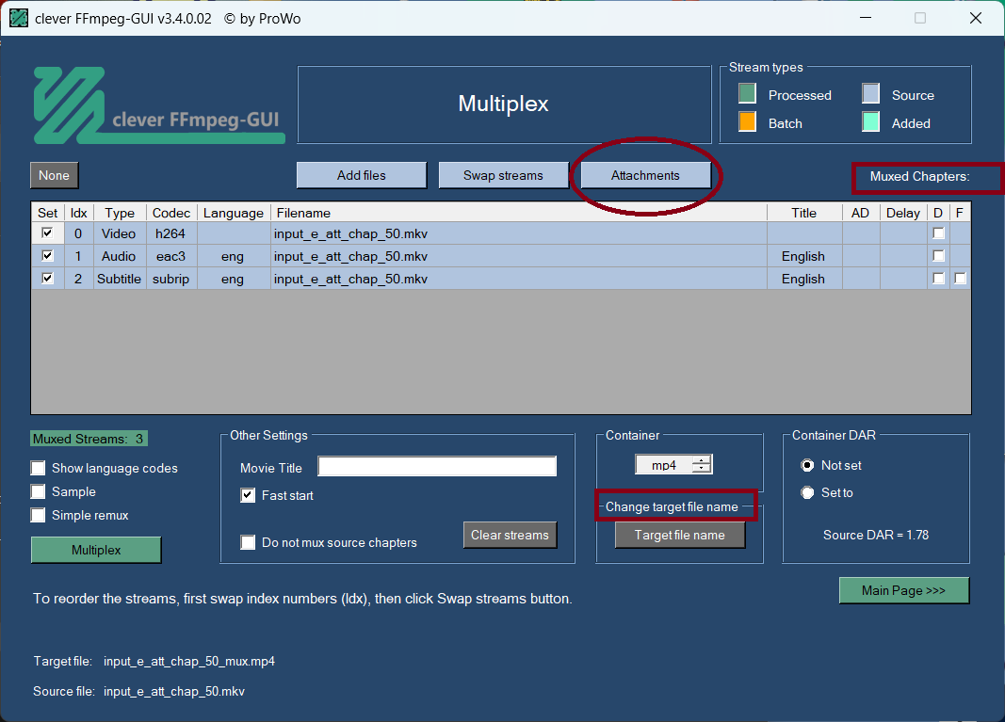Go to Main Page
This screenshot has height=722, width=1005.
point(903,590)
